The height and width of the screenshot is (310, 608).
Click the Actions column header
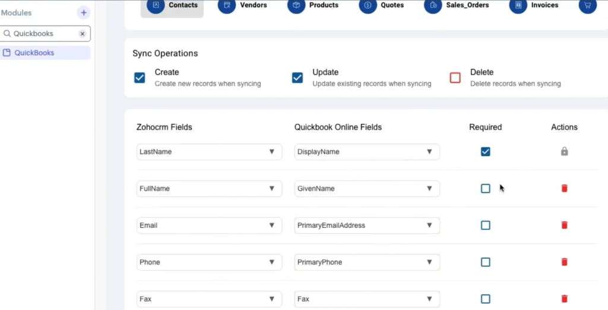click(564, 127)
